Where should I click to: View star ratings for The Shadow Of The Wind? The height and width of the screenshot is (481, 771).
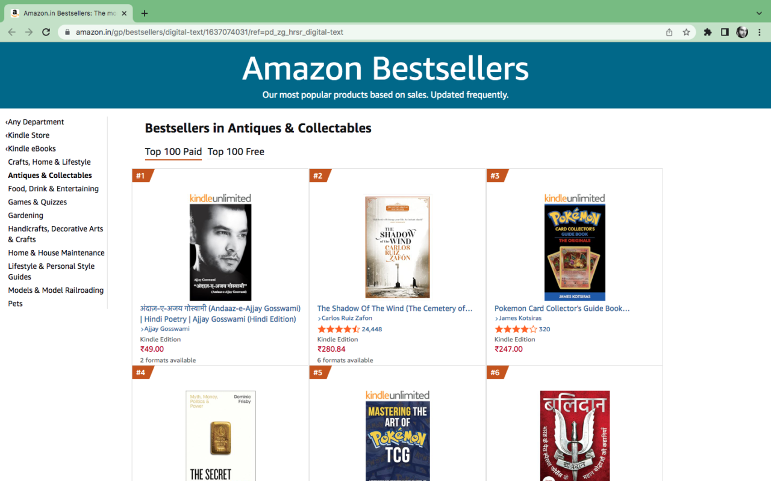point(339,329)
